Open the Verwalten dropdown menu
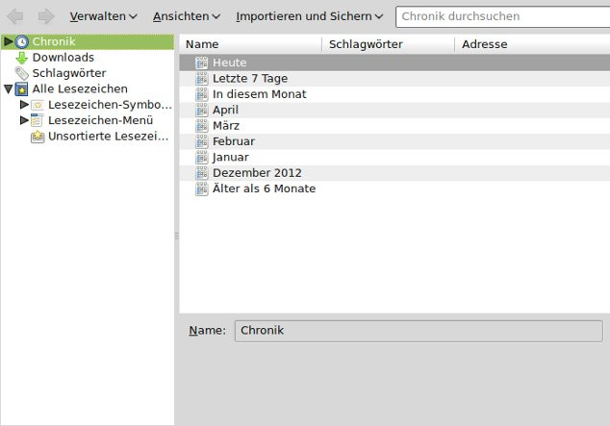 (x=103, y=16)
